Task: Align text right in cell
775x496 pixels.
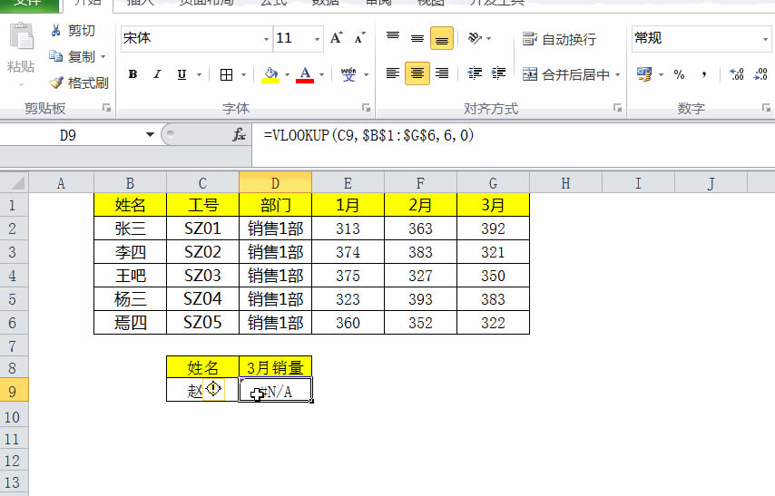Action: pyautogui.click(x=442, y=73)
